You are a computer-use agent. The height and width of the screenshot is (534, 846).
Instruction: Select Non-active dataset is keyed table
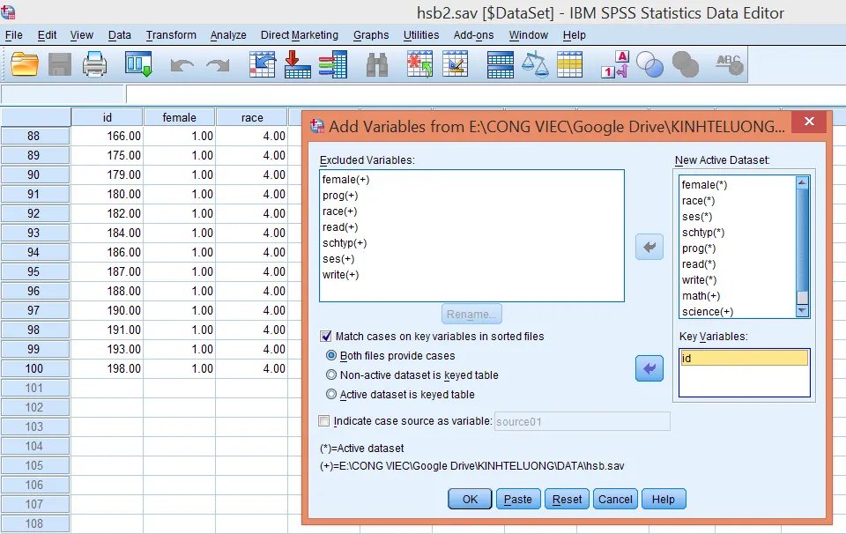pyautogui.click(x=331, y=375)
